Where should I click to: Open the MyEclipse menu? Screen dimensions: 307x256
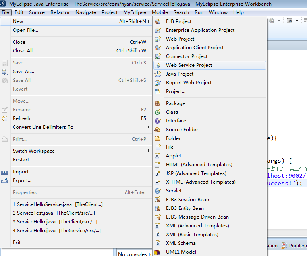pos(135,12)
